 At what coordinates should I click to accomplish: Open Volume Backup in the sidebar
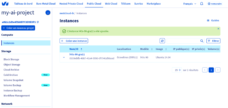point(12,85)
